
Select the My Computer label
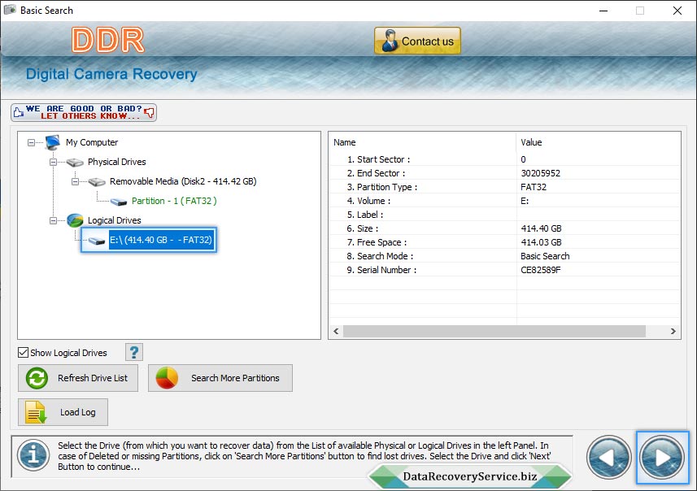pyautogui.click(x=92, y=142)
